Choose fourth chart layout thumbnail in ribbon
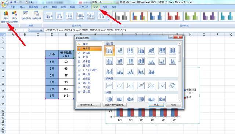The image size is (235, 134). click(x=80, y=16)
